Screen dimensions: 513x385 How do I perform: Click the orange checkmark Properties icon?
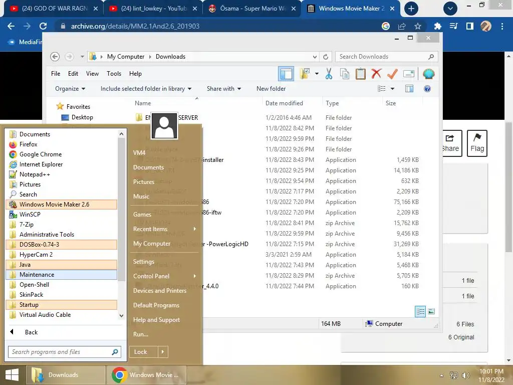pos(392,74)
